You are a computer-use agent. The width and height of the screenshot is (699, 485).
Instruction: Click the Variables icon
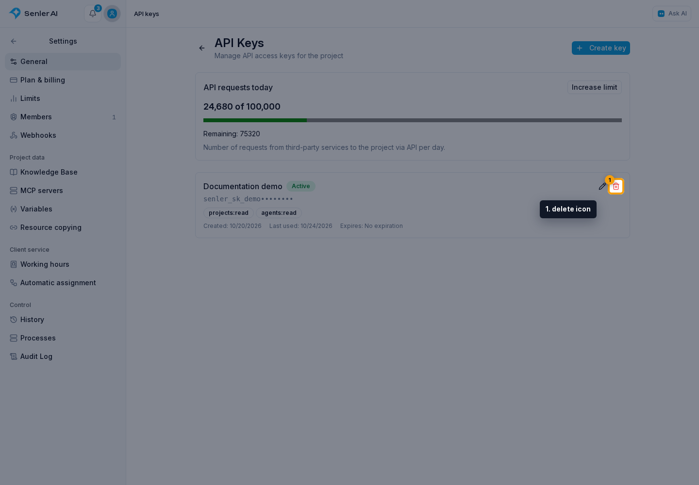(x=14, y=209)
